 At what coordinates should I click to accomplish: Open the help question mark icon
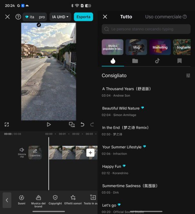point(18,17)
